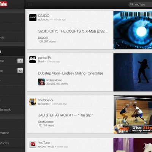Tap the YouTube logo in the sidebar header
The width and height of the screenshot is (152, 152).
tap(3, 5)
